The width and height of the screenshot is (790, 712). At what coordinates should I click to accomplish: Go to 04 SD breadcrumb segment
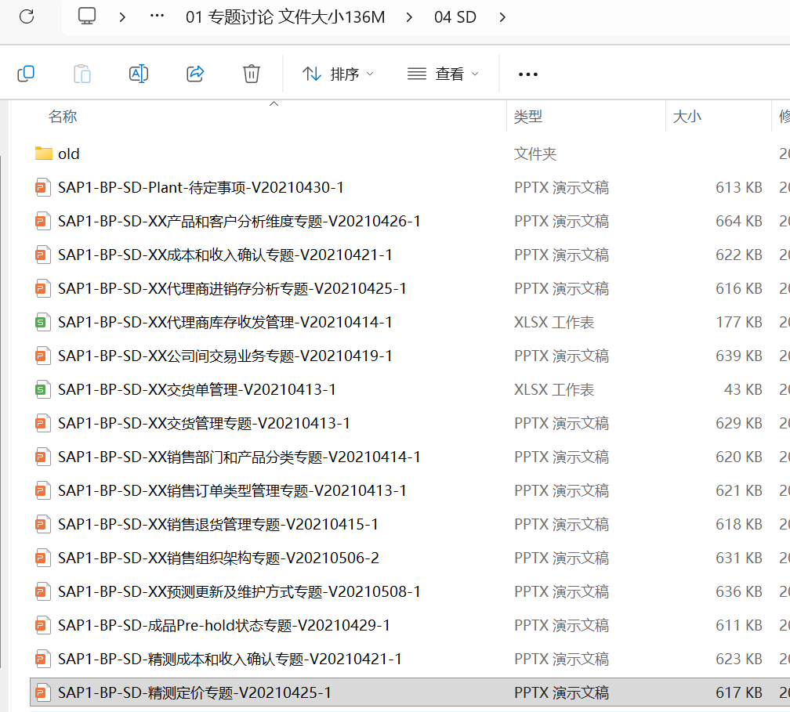click(455, 16)
